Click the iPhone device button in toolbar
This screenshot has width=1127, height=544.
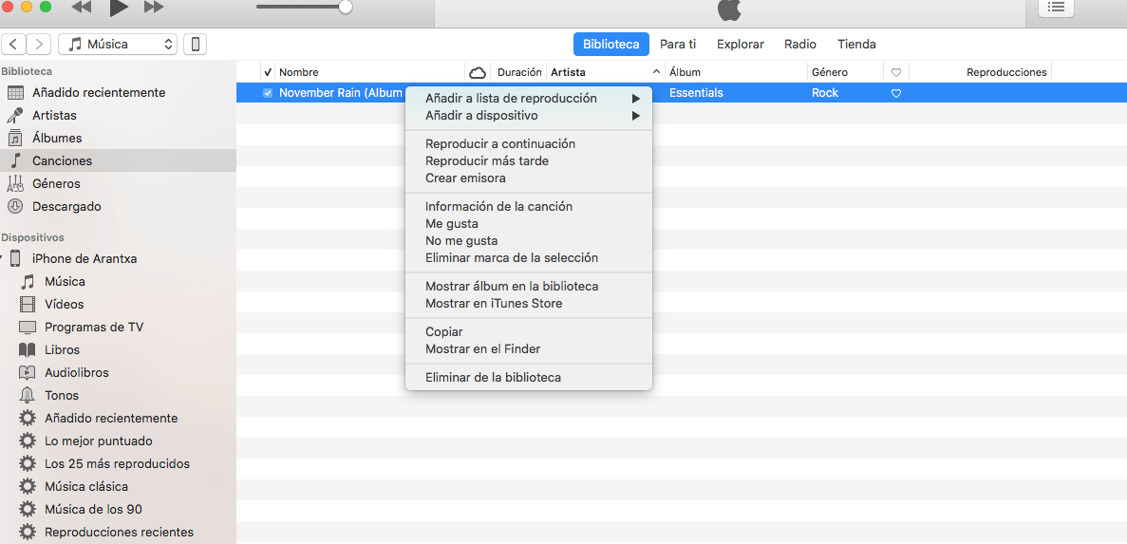point(195,44)
